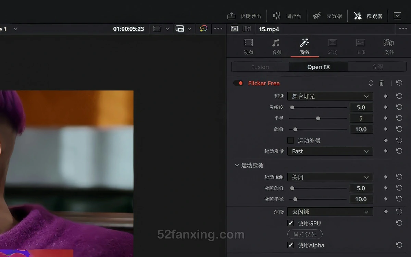Click the 半径 slider handle

(x=318, y=119)
